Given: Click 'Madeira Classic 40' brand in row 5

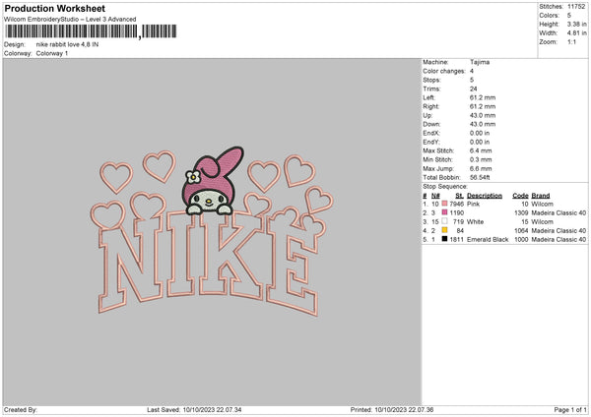Looking at the screenshot, I should click(558, 239).
